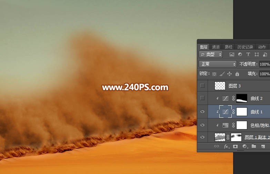
Task: Switch to the 图层 tab
Action: click(x=204, y=47)
